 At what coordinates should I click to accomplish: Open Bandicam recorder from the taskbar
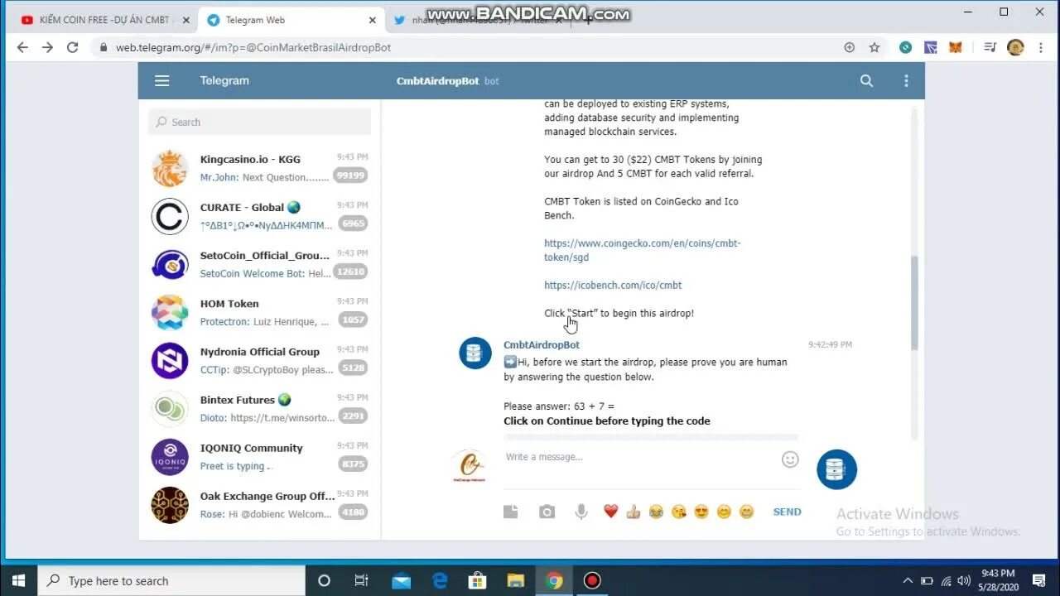[591, 580]
